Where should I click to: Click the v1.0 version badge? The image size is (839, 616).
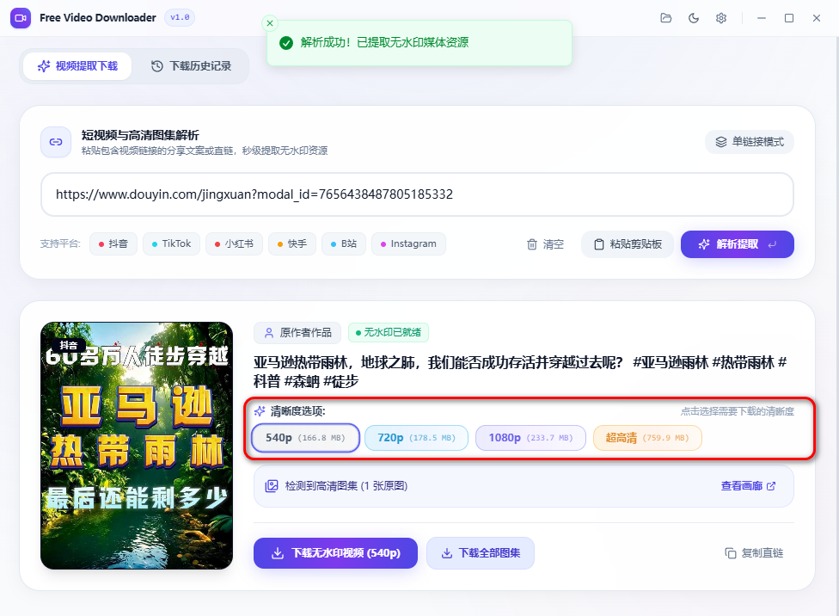click(180, 18)
